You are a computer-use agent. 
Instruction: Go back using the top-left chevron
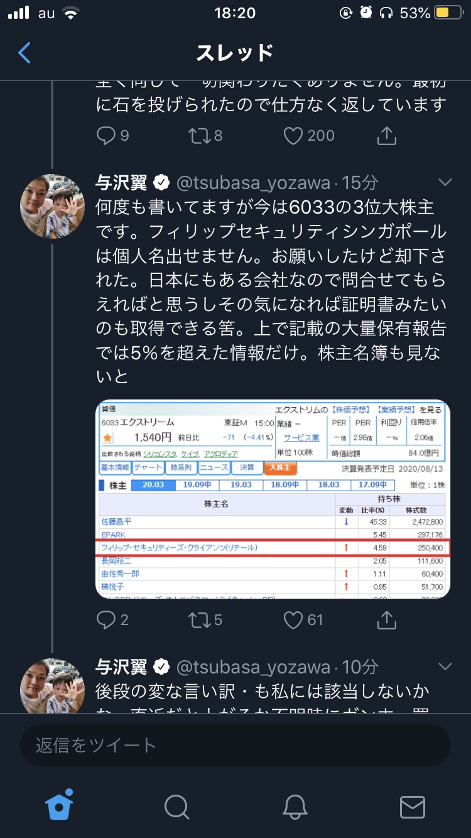point(24,53)
